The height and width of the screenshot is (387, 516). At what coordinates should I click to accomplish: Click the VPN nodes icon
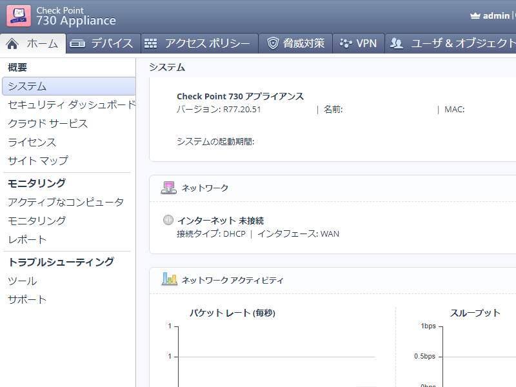pos(346,44)
